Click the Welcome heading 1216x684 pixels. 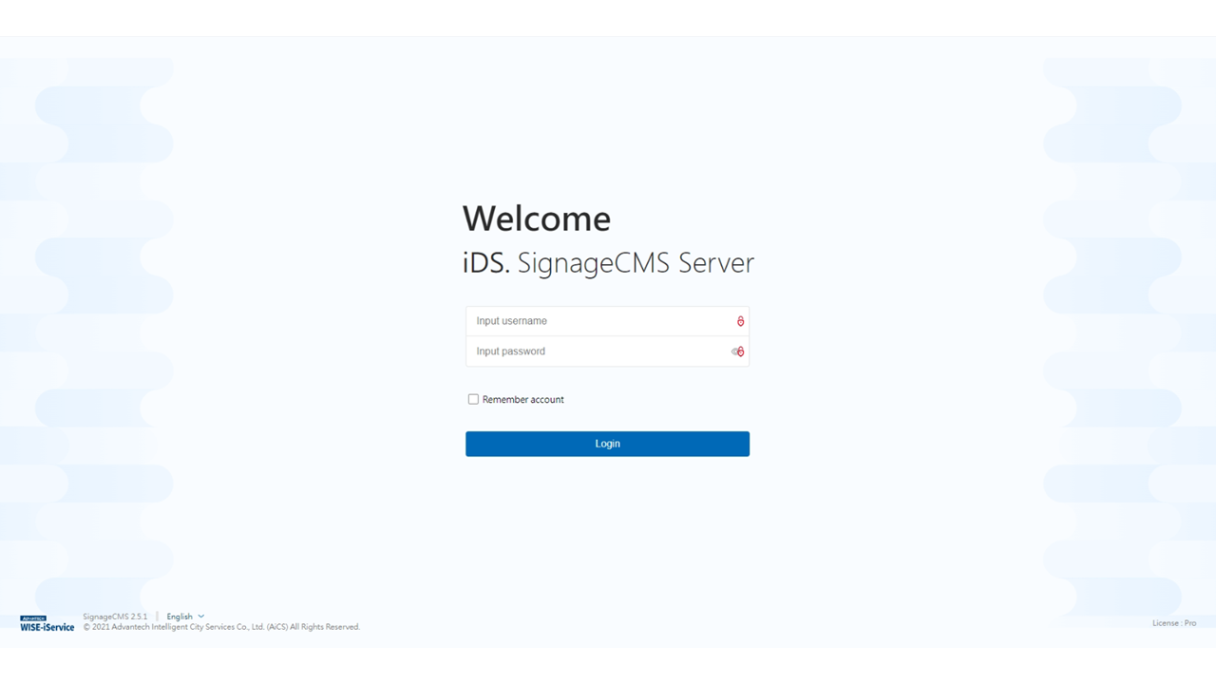[x=537, y=218]
